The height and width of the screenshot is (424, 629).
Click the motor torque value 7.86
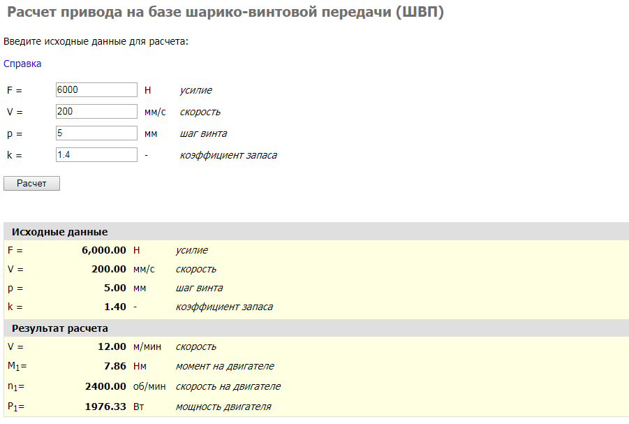(114, 366)
